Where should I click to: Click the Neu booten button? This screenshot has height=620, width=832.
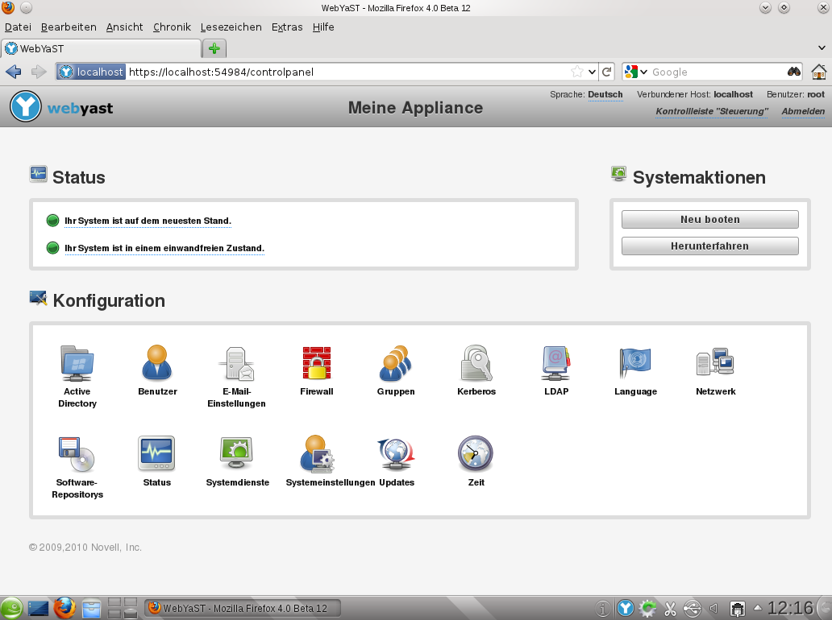coord(709,220)
